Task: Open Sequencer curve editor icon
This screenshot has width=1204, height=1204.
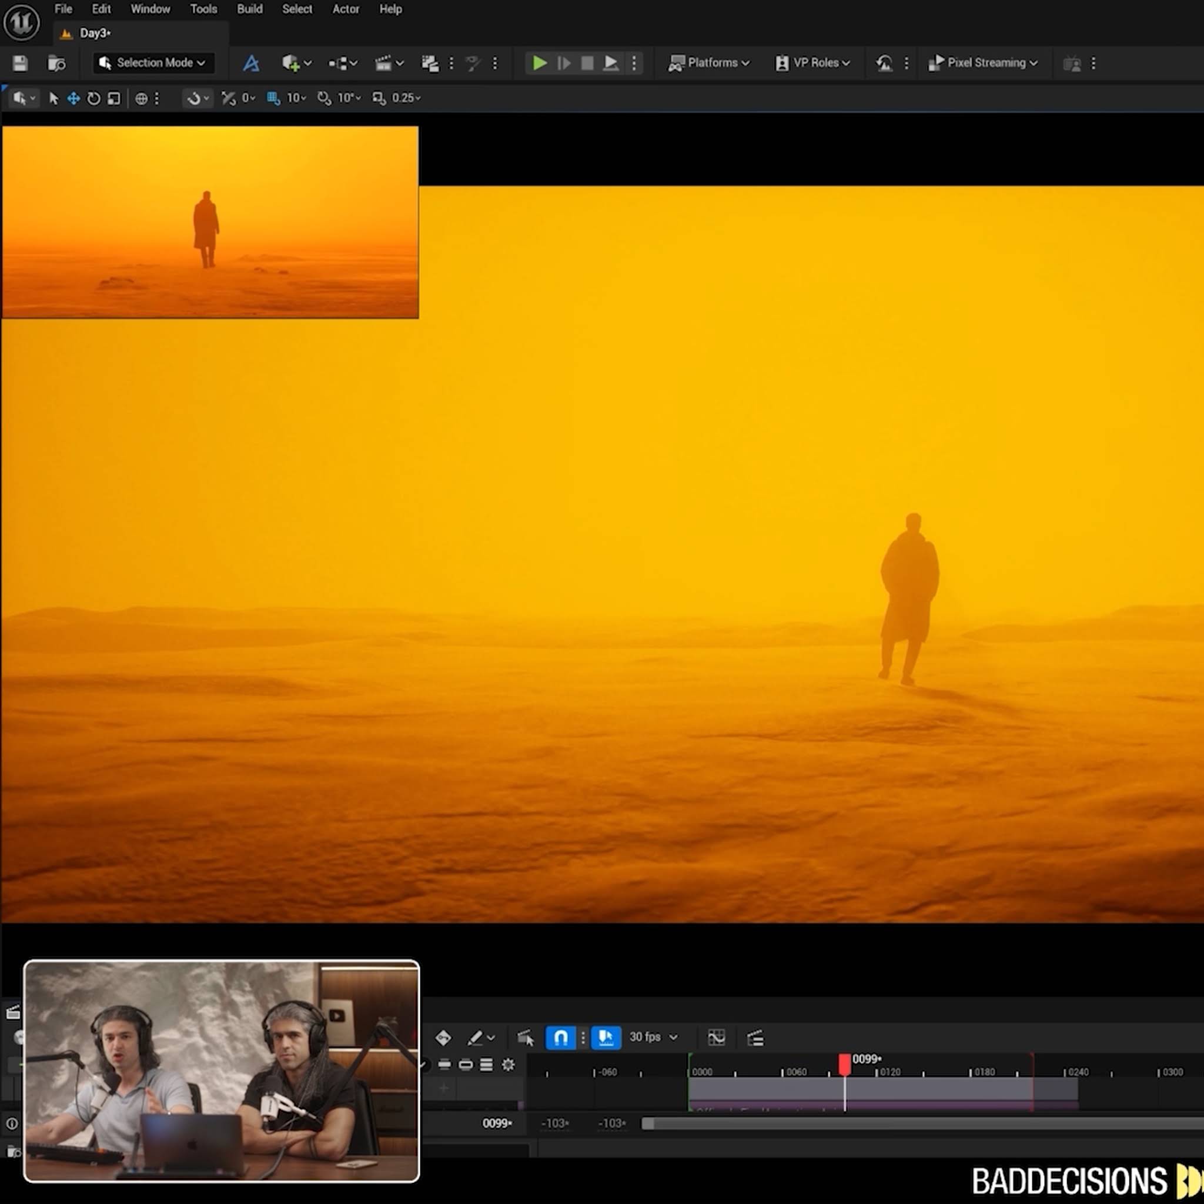Action: tap(716, 1038)
